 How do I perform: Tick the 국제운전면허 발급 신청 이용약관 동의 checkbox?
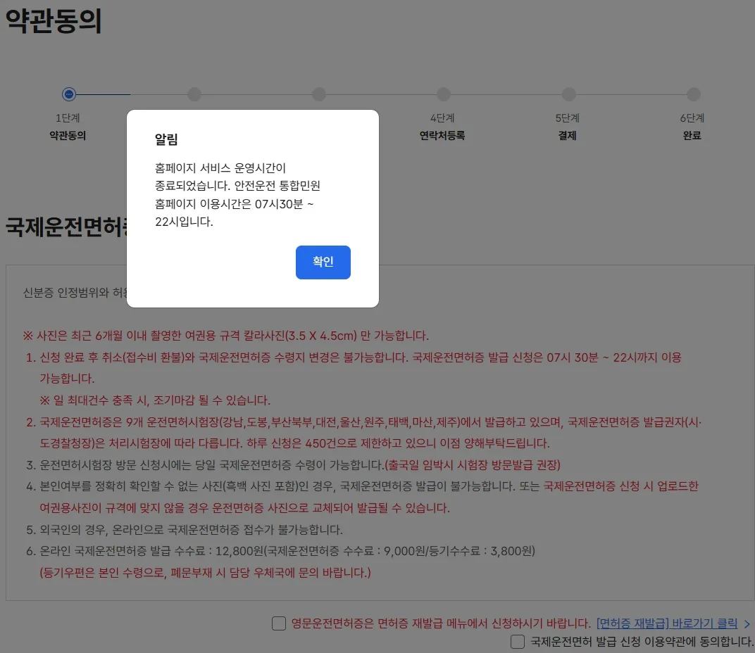coord(518,642)
